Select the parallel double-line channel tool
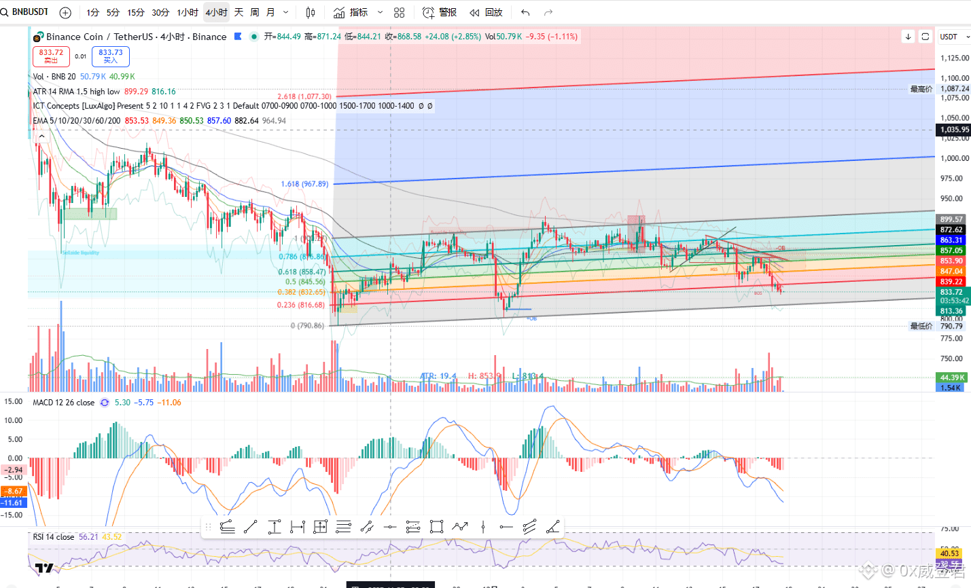 [x=367, y=526]
